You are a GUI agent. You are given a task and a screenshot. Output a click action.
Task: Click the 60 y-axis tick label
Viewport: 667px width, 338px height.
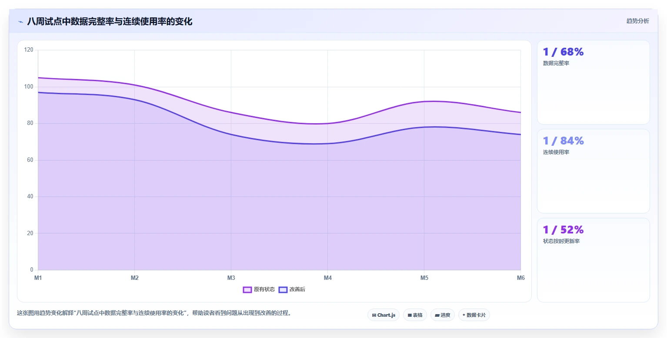pyautogui.click(x=30, y=160)
